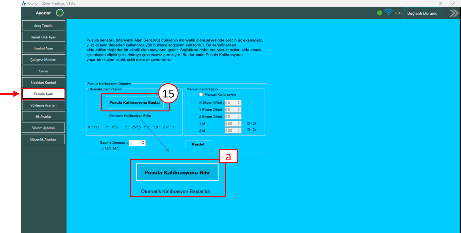Viewport: 461px width, 233px height.
Task: Go to Uzaktan Kontrol settings
Action: pos(44,82)
